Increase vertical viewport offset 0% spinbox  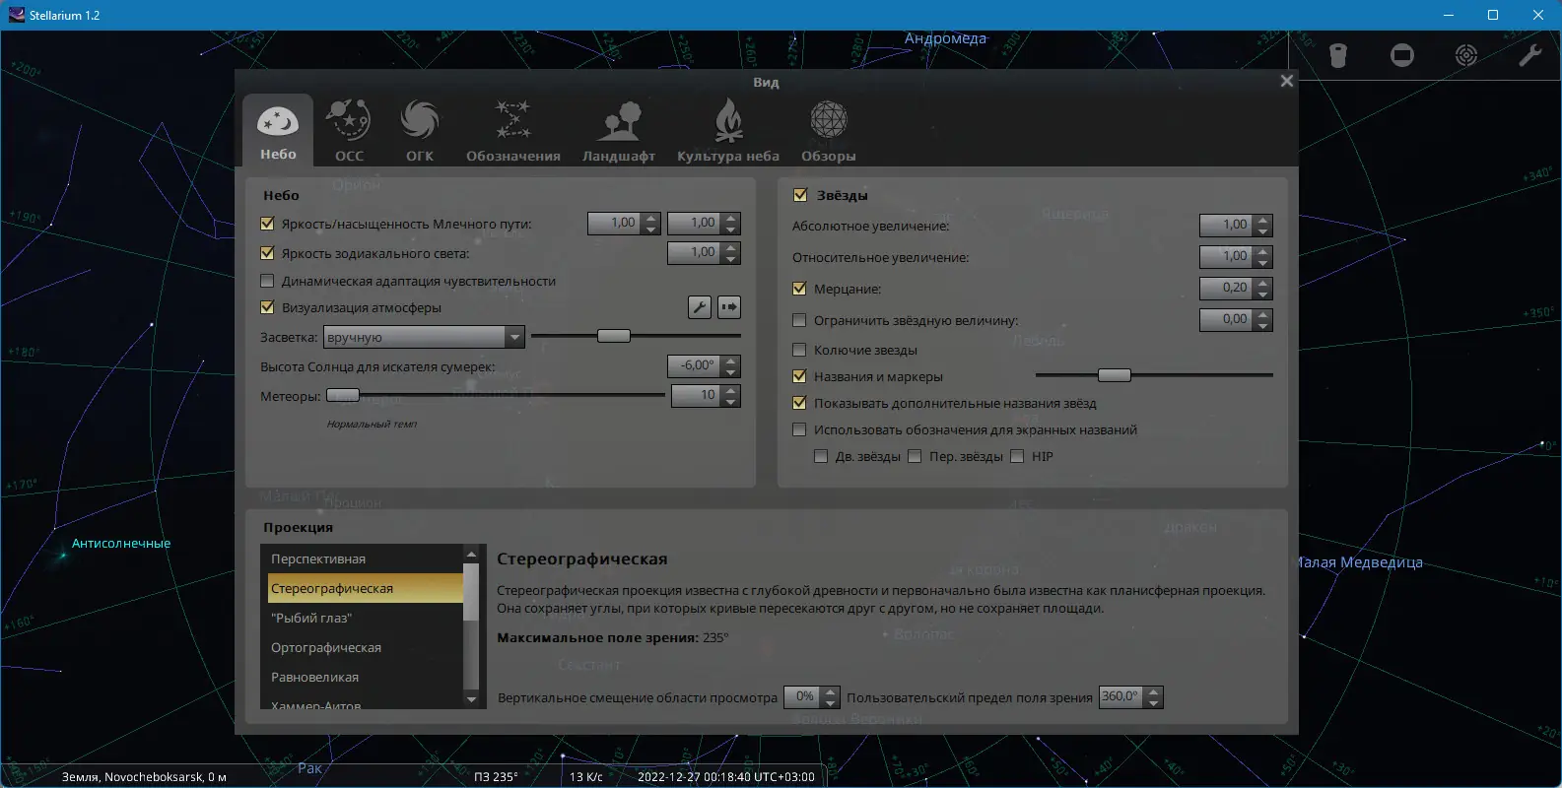pos(831,691)
